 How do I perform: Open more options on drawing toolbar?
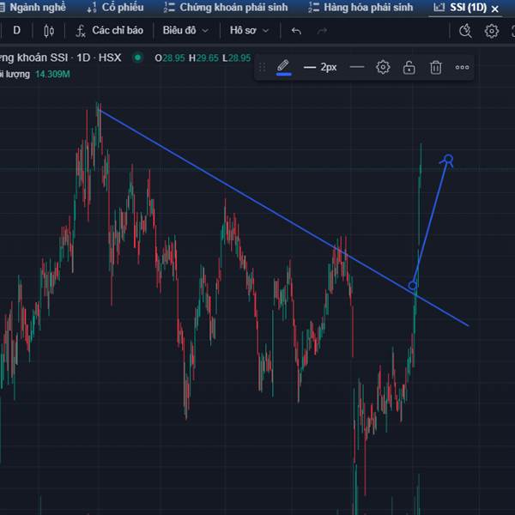[462, 67]
